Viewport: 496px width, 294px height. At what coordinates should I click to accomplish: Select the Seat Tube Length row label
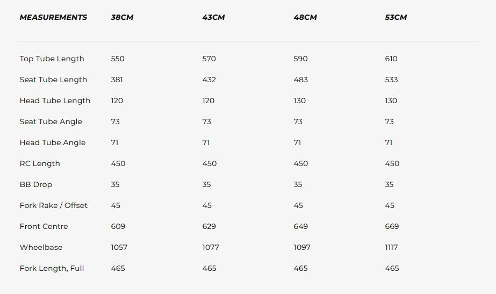[x=53, y=80]
